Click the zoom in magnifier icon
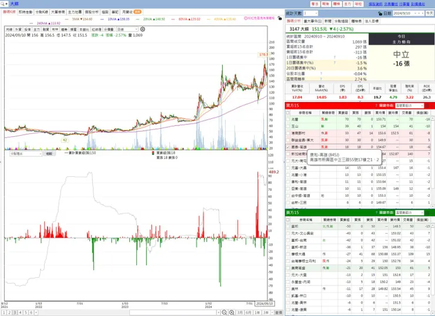The width and height of the screenshot is (435, 316). click(232, 312)
